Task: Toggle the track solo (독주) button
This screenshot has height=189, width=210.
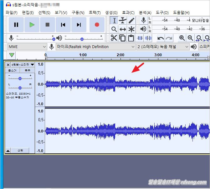Action: 28,70
